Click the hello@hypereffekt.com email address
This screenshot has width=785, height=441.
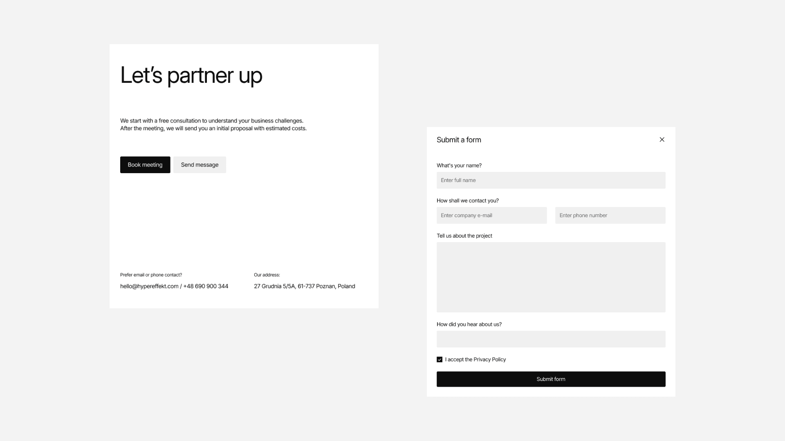pyautogui.click(x=149, y=286)
